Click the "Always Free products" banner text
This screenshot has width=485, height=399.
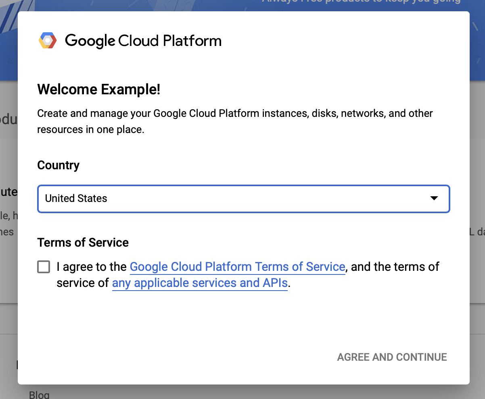(x=361, y=2)
